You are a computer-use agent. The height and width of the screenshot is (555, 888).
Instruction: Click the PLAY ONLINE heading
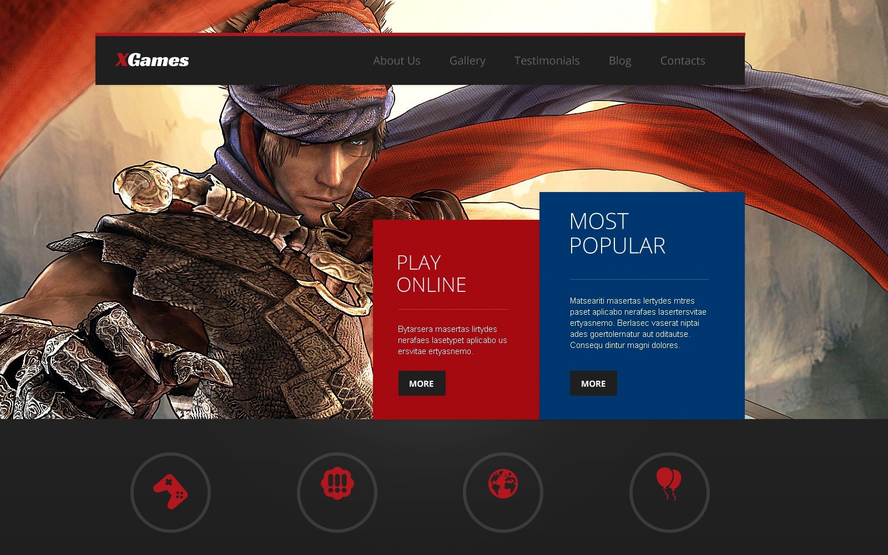[x=431, y=274]
